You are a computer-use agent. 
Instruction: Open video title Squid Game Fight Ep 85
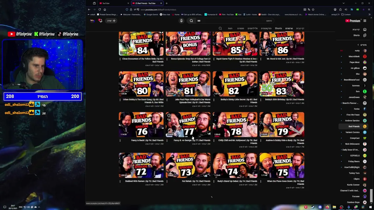tap(237, 60)
